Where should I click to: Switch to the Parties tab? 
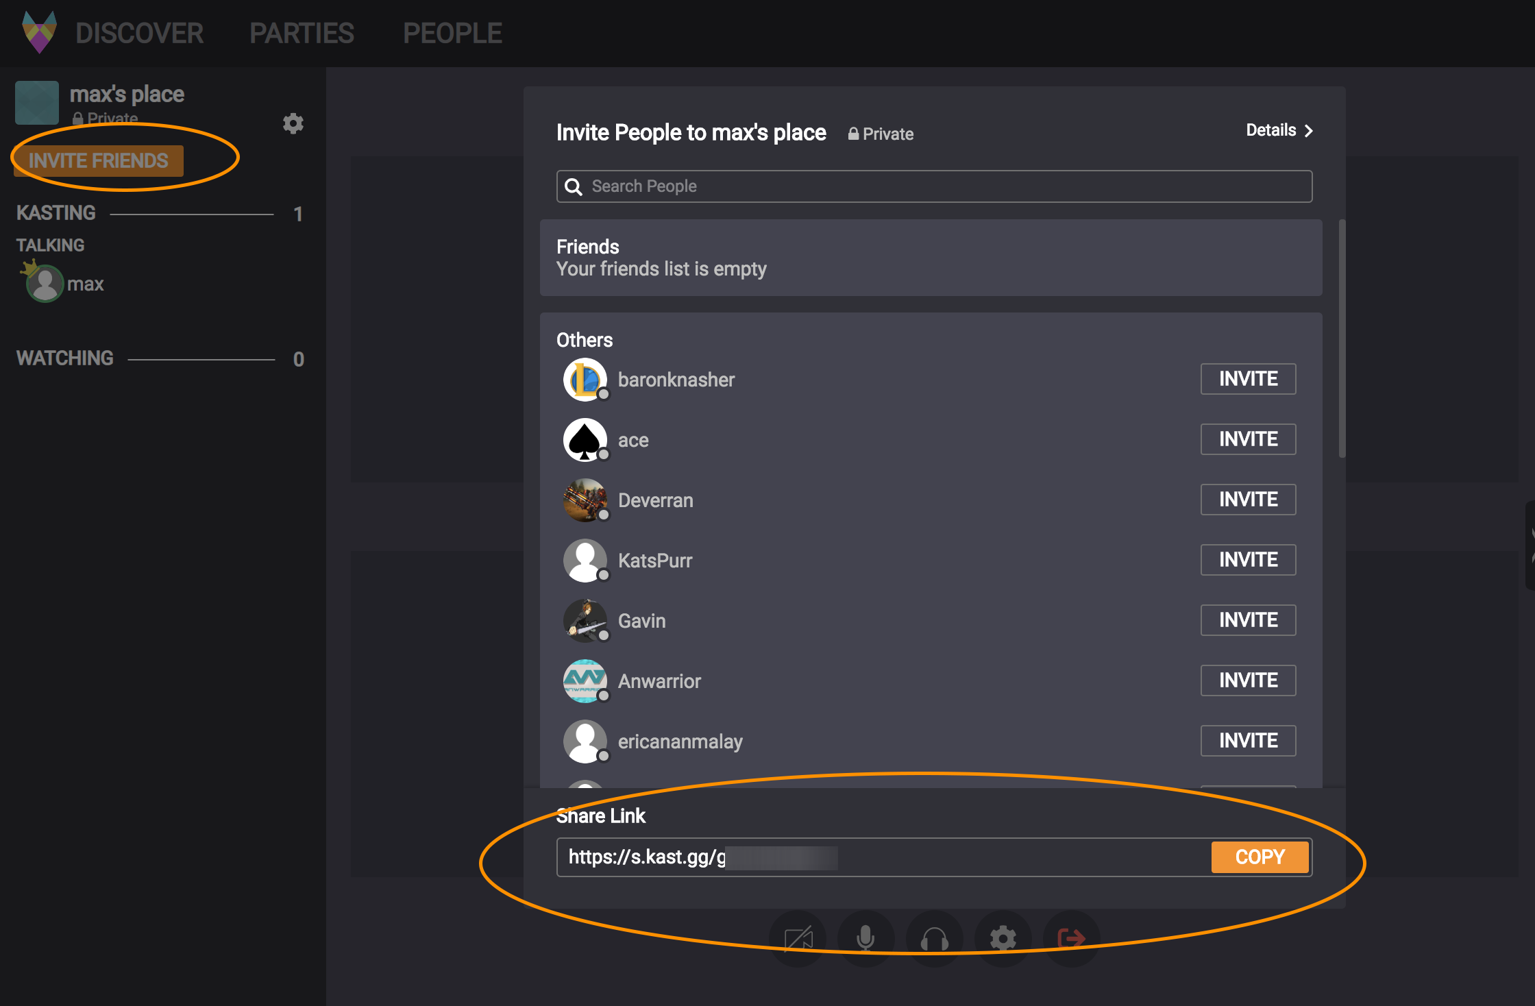(302, 33)
